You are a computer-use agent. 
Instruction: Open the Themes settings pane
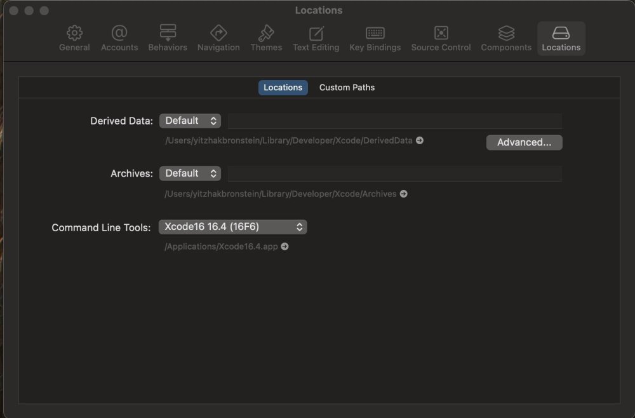point(266,39)
